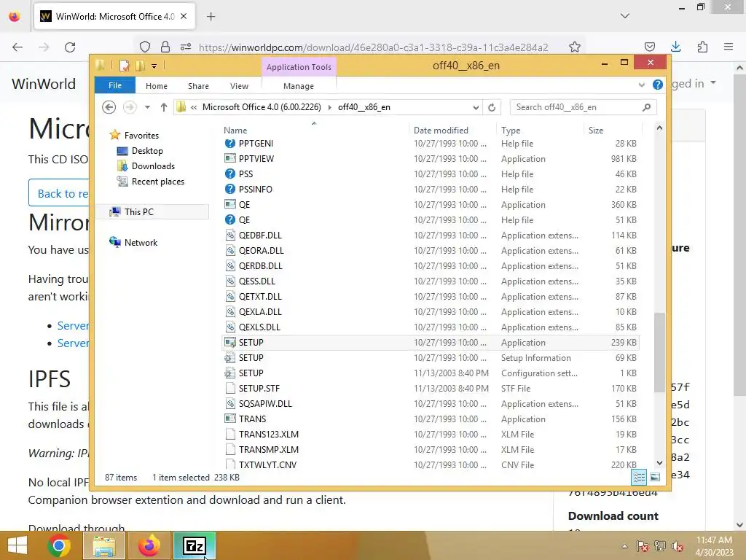Click the Microsoft Office 4.0 breadcrumb
Screen dimensions: 746x560
(x=262, y=107)
